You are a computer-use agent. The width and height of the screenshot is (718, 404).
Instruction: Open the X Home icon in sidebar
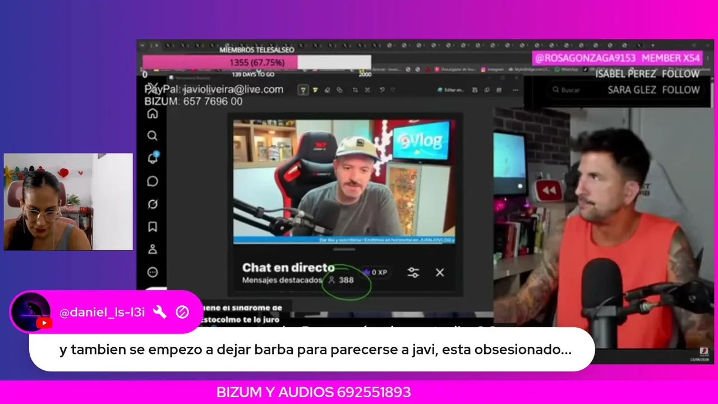point(153,113)
